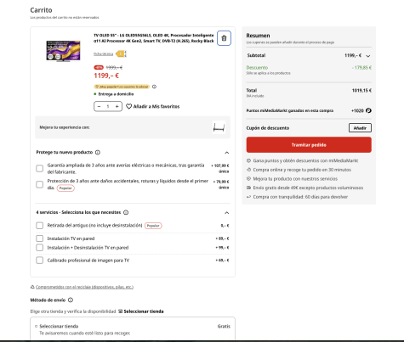Open Comprometidos con el reciclaje link

click(x=84, y=287)
